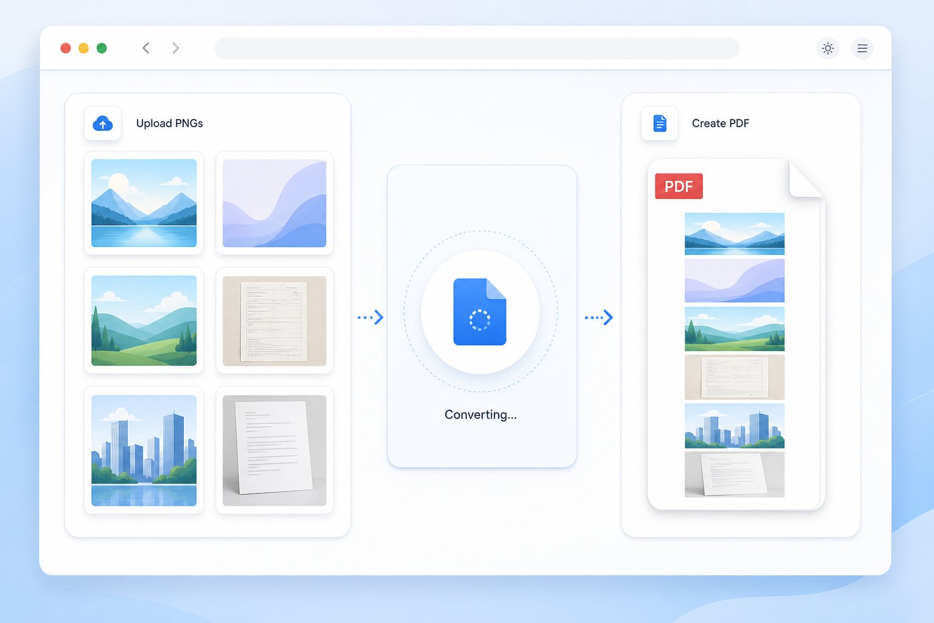The width and height of the screenshot is (934, 623).
Task: Click the yellow minimize window dot
Action: pyautogui.click(x=84, y=48)
